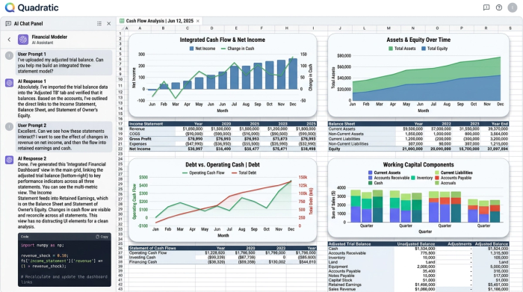Select column F header

(x=261, y=28)
